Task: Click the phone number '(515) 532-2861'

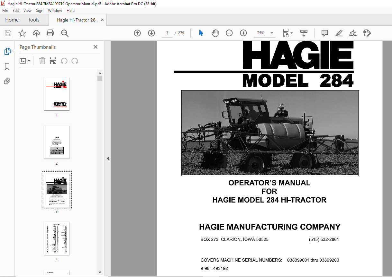Action: 324,239
